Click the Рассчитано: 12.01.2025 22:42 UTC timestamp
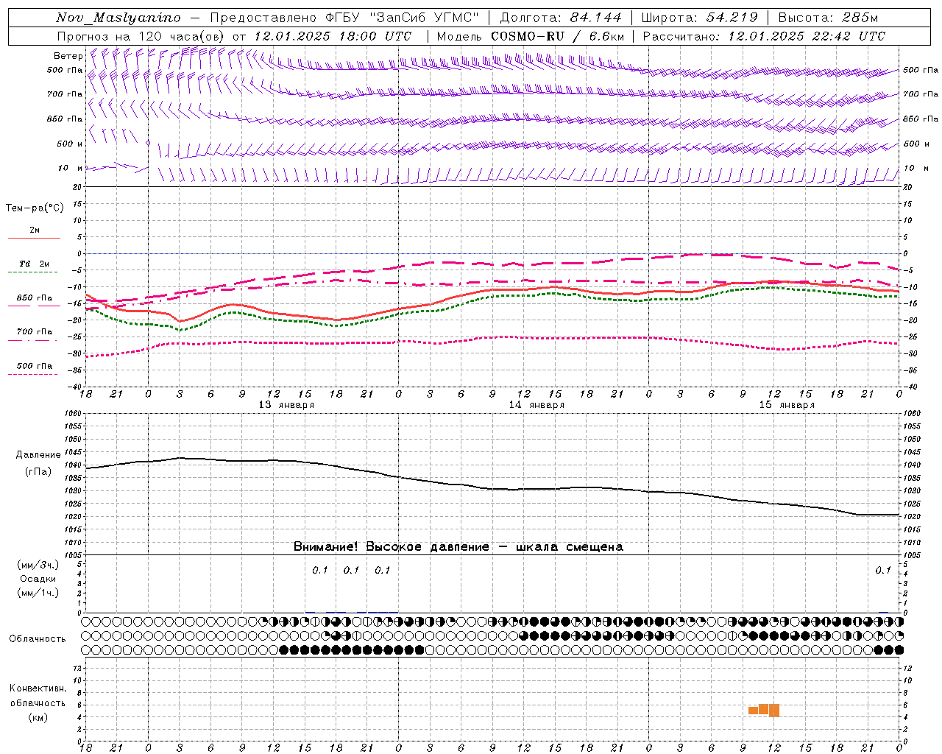The height and width of the screenshot is (754, 942). [x=764, y=36]
